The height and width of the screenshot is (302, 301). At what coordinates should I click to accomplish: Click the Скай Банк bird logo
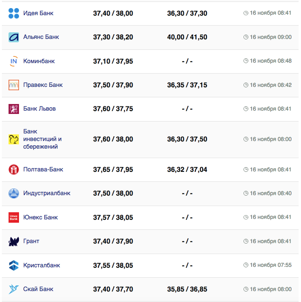14,289
